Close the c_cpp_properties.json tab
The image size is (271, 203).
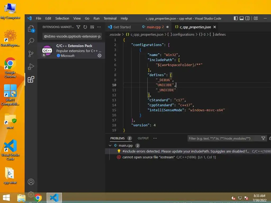pyautogui.click(x=215, y=27)
